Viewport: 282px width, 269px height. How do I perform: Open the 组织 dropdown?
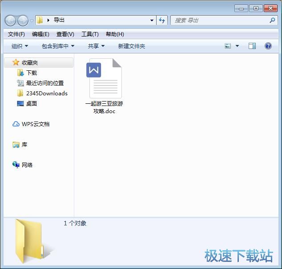coord(20,46)
